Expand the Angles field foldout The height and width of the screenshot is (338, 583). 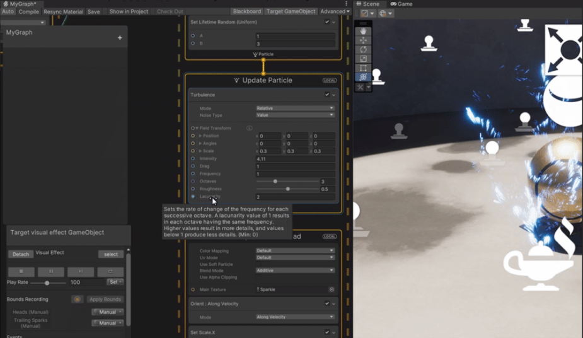point(200,143)
